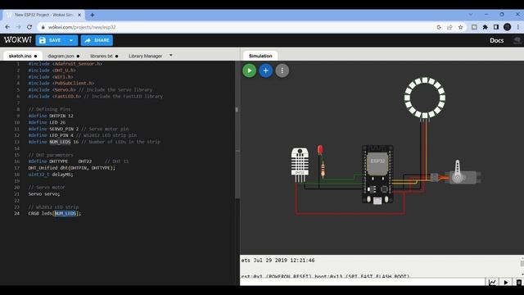Expand the file tabs dropdown arrow
The image size is (524, 295).
coord(171,55)
